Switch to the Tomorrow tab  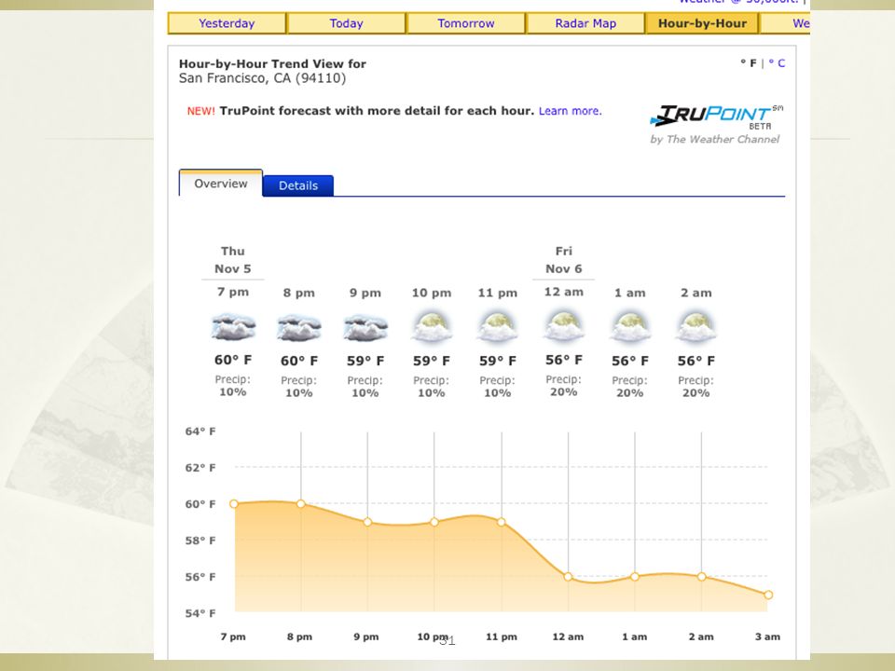(466, 23)
